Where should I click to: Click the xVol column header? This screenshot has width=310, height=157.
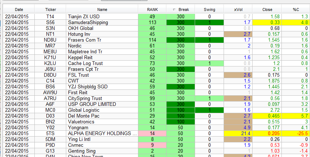[238, 9]
